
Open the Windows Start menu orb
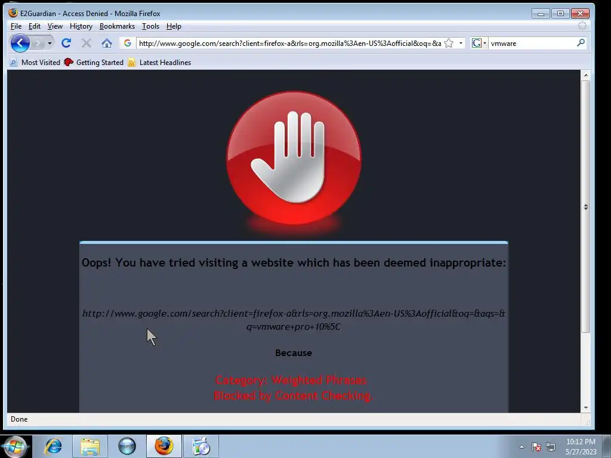coord(15,446)
